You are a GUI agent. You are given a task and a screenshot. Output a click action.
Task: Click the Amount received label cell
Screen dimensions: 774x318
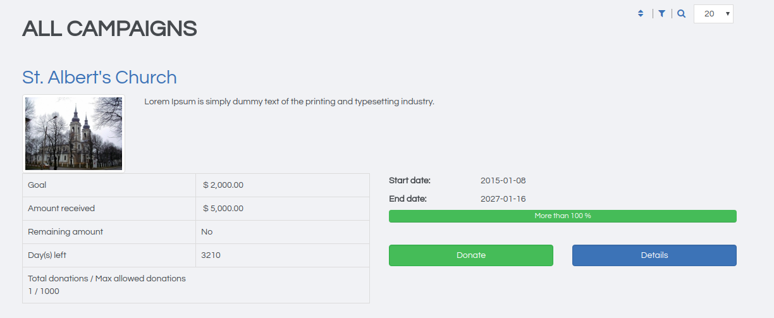coord(61,209)
